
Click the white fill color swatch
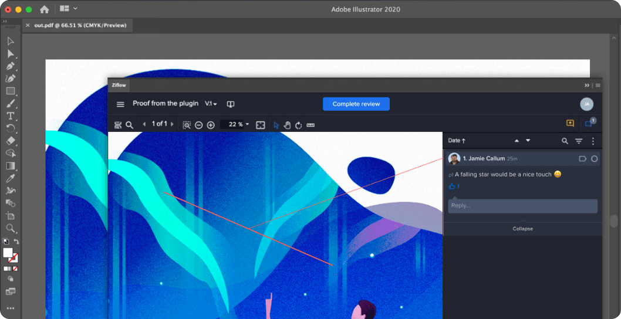[8, 253]
